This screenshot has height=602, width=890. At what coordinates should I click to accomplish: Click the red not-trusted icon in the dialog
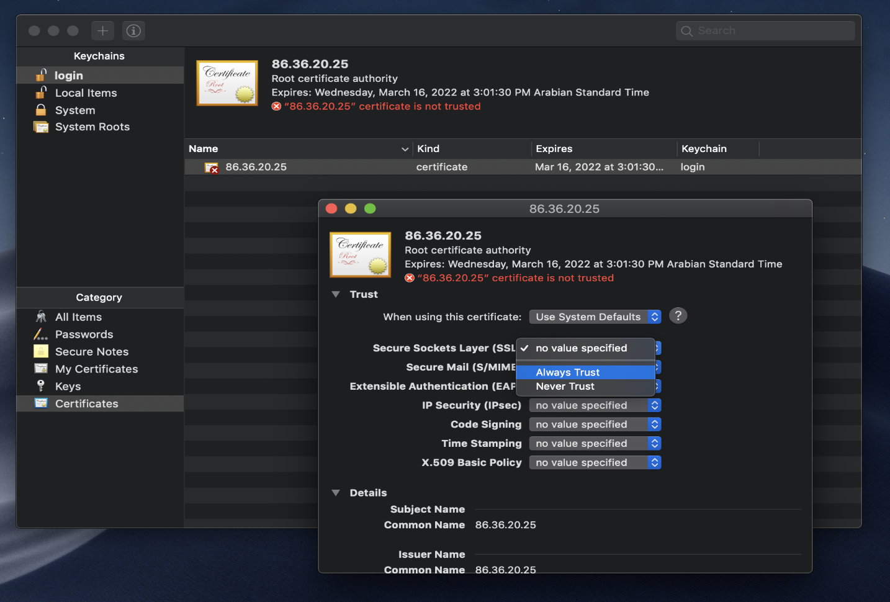(x=410, y=278)
